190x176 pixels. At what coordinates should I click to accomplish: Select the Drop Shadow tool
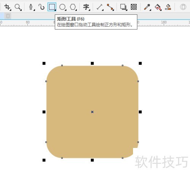(x=123, y=7)
